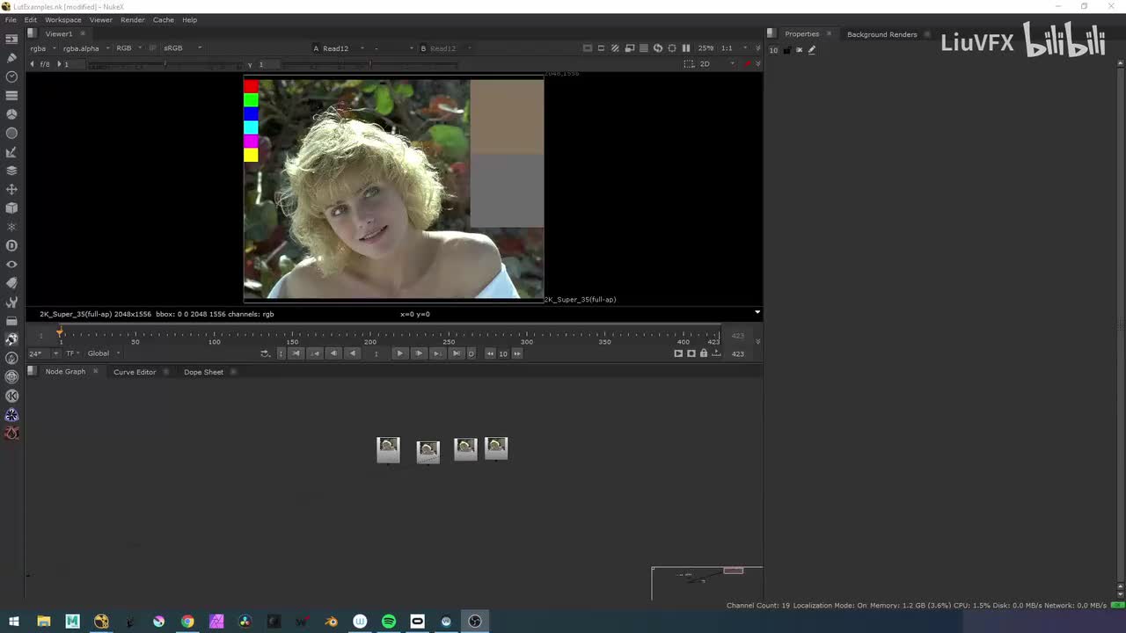Click the viewer gamma slider

pos(369,64)
